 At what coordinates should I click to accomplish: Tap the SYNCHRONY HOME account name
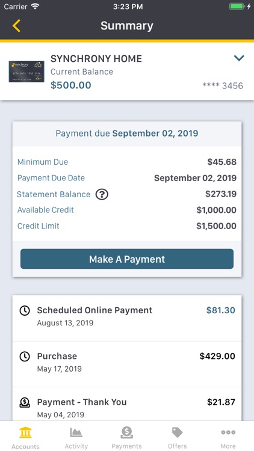(x=96, y=59)
